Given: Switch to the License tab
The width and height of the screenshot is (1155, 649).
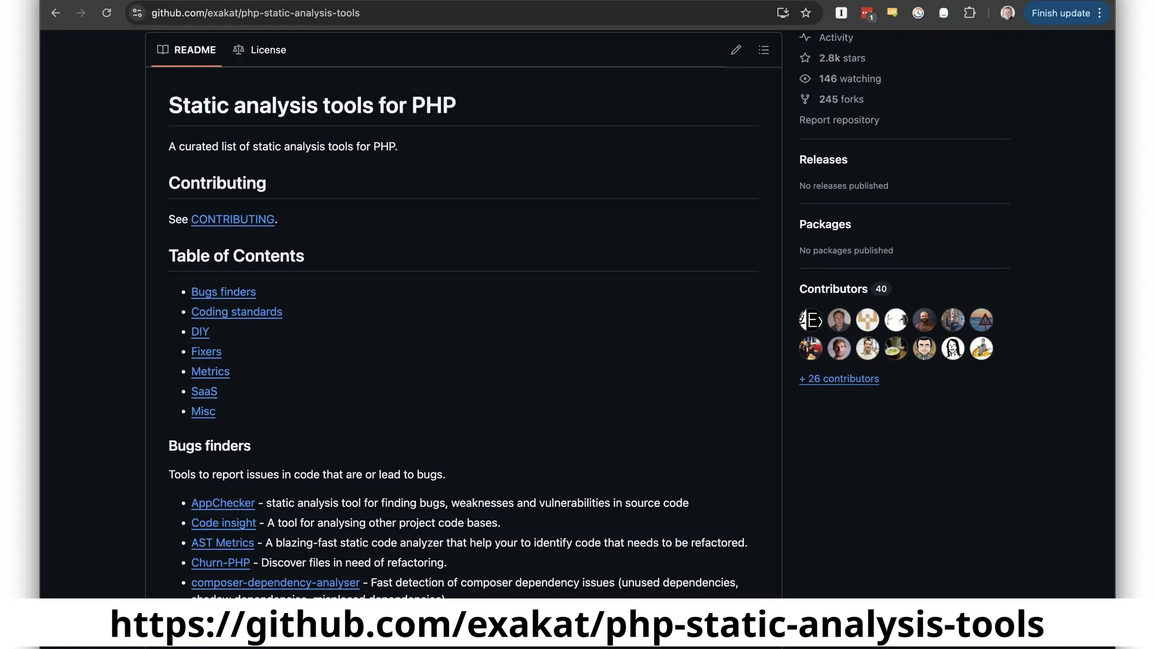Looking at the screenshot, I should 259,50.
